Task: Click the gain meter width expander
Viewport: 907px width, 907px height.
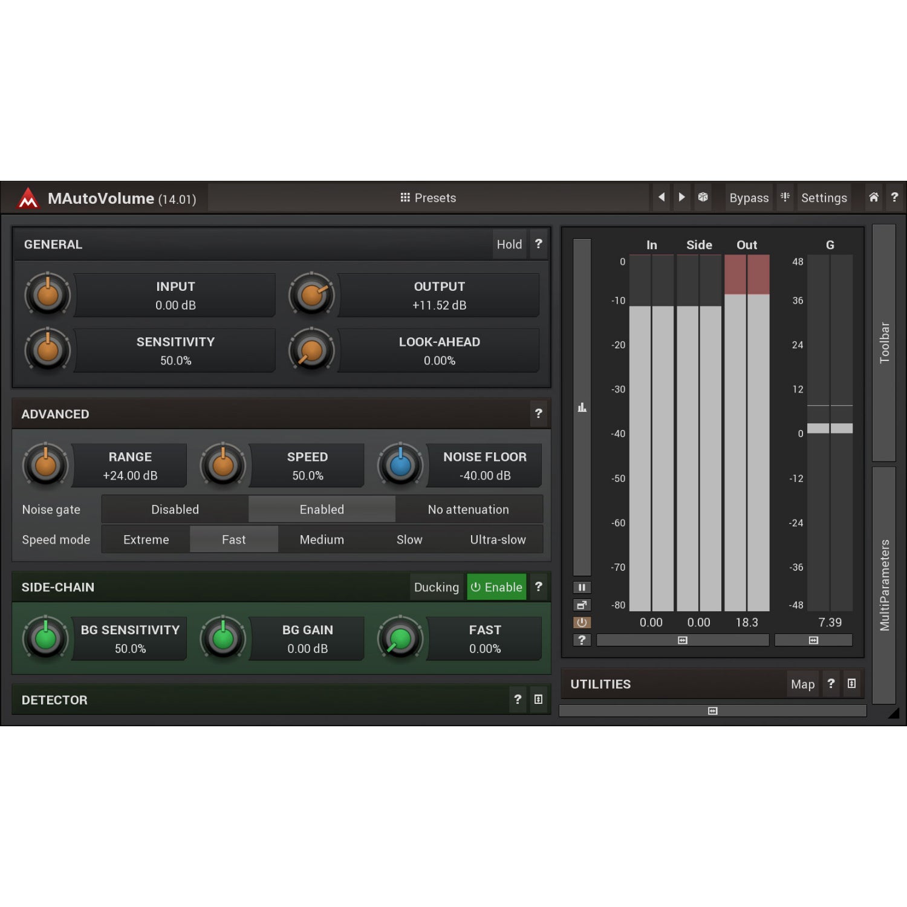Action: 813,640
